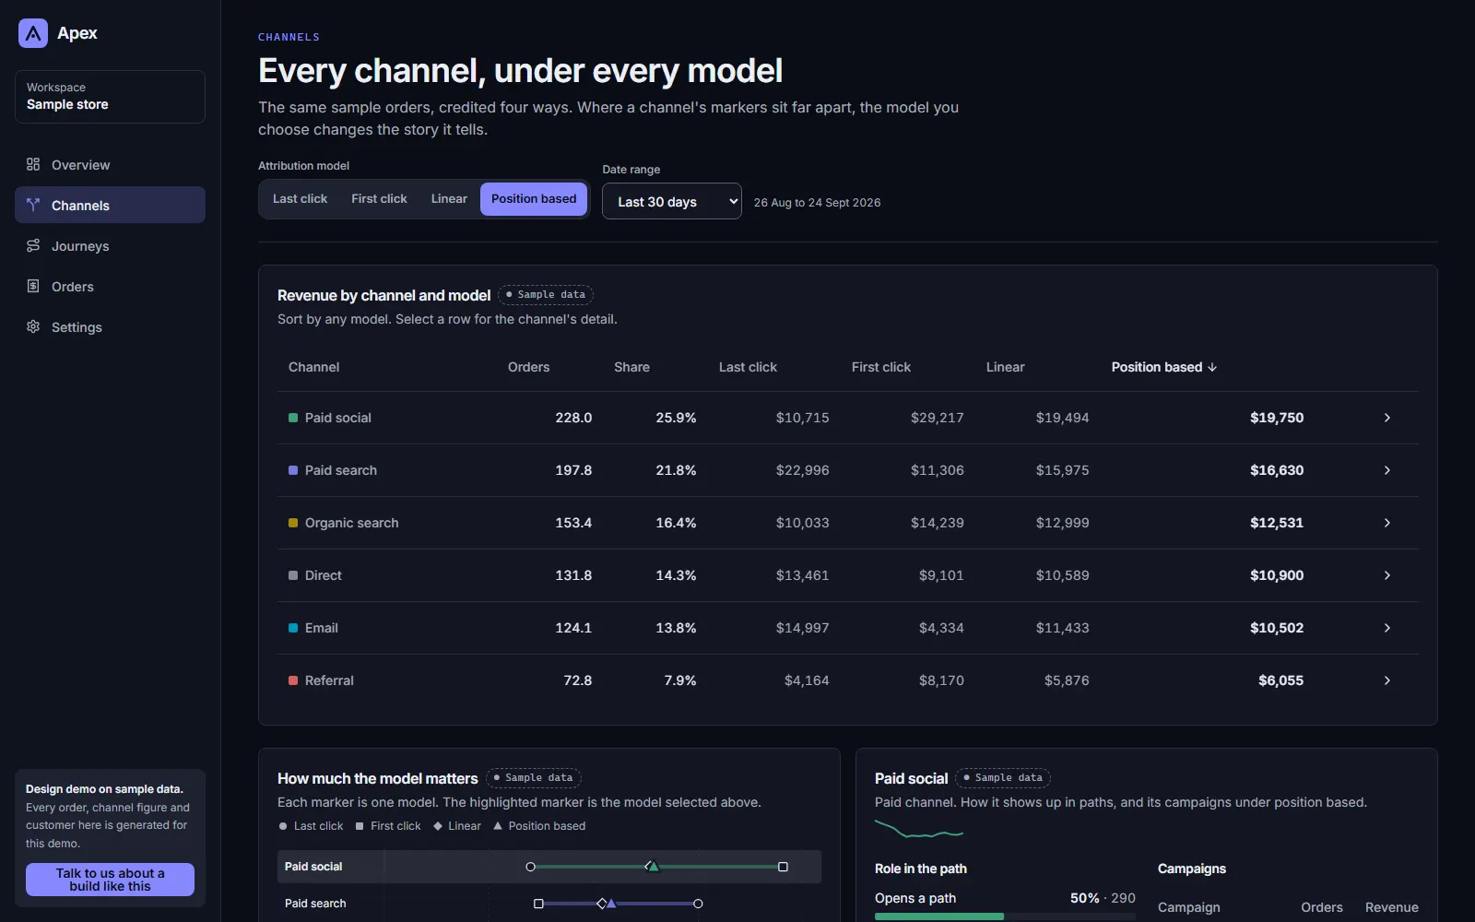Click the teal Email channel marker square
The image size is (1475, 922).
293,628
